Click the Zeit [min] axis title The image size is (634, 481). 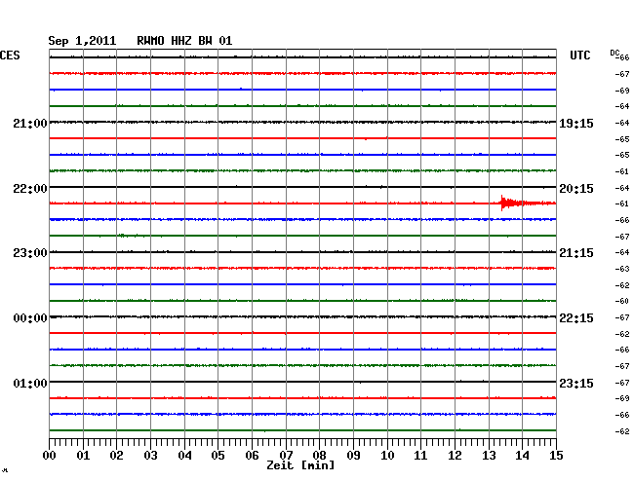tap(300, 465)
